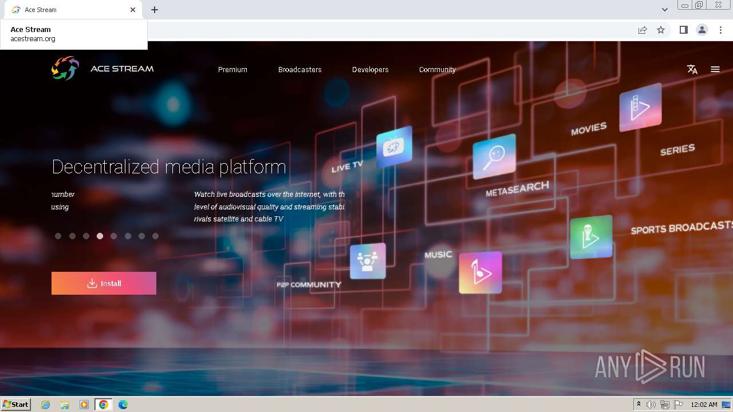Click the Live TV tile icon
Viewport: 733px width, 412px height.
point(394,146)
